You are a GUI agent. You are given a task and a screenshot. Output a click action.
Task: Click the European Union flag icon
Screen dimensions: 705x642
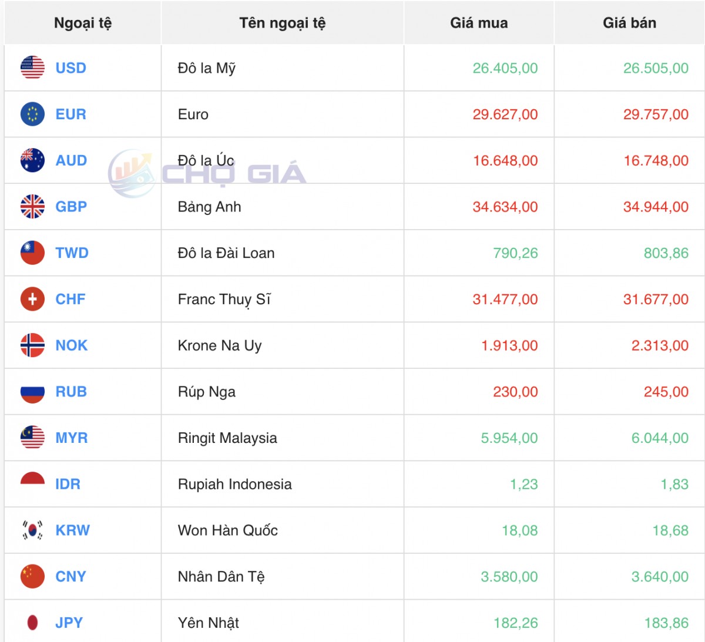coord(32,114)
